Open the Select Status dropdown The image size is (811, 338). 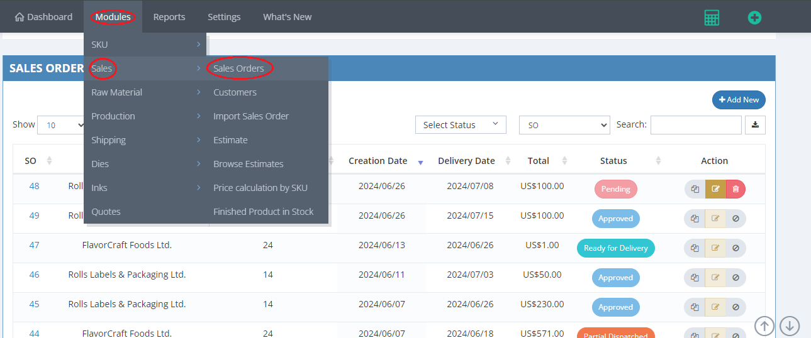click(461, 125)
